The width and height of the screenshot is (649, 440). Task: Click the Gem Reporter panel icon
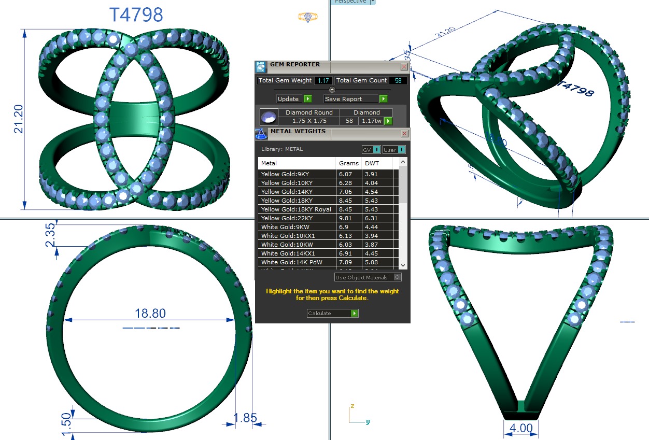261,66
